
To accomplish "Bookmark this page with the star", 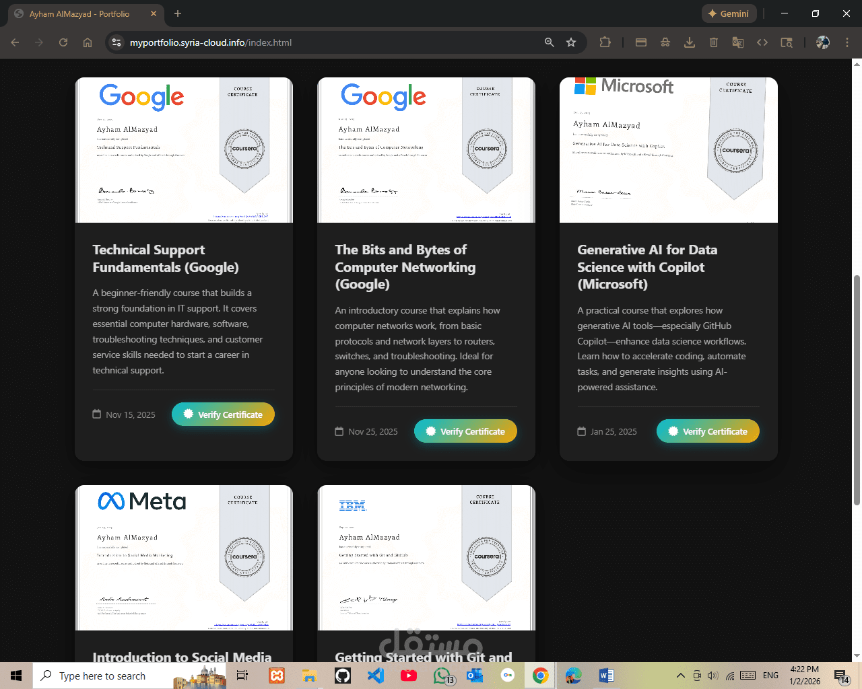I will (571, 42).
